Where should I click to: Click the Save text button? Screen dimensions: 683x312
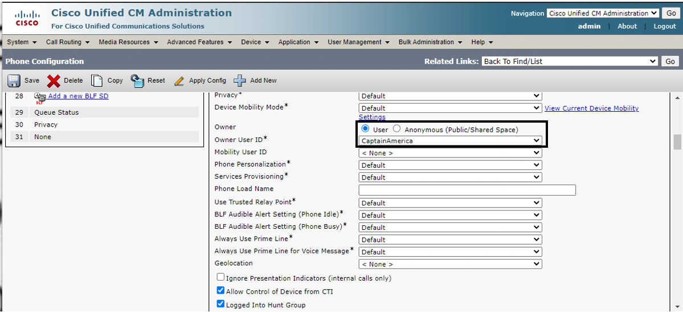[x=32, y=81]
